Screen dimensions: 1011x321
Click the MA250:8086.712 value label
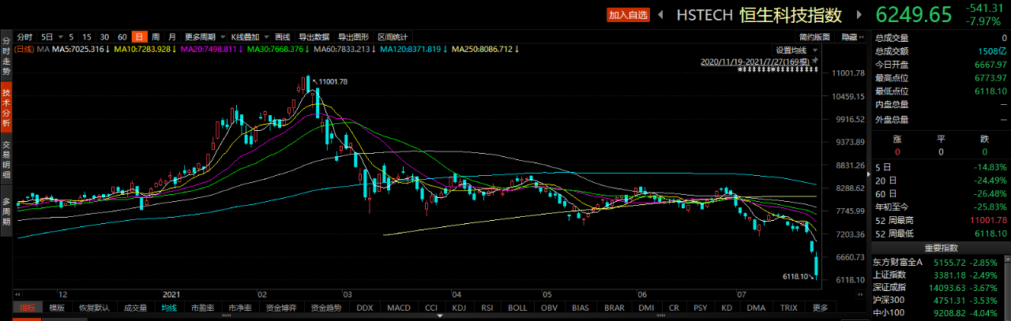485,50
